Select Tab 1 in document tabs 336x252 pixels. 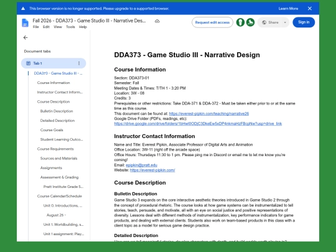tap(54, 63)
